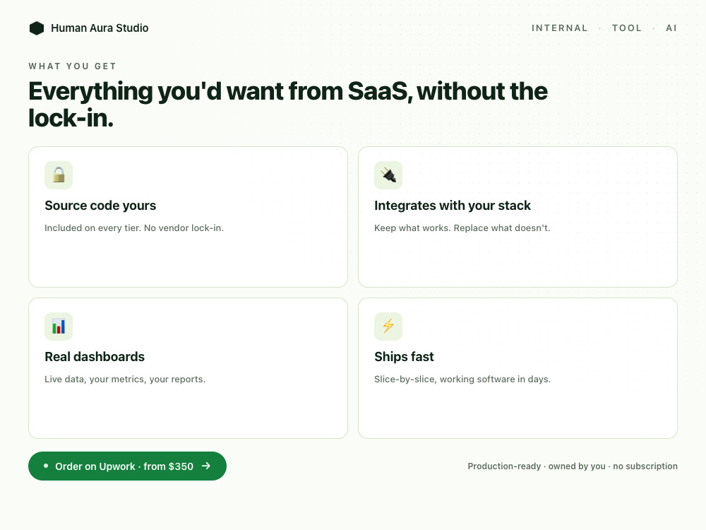Click the arrow icon in the Upwork button
The image size is (706, 530).
coord(206,466)
